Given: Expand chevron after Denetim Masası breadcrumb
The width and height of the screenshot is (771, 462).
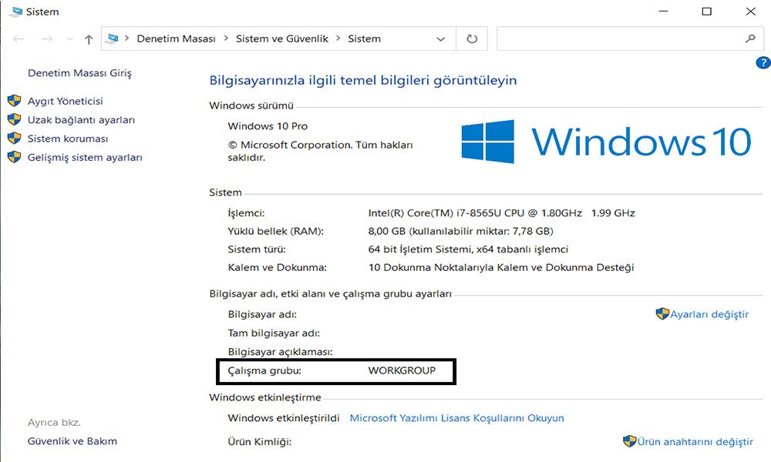Looking at the screenshot, I should point(226,38).
